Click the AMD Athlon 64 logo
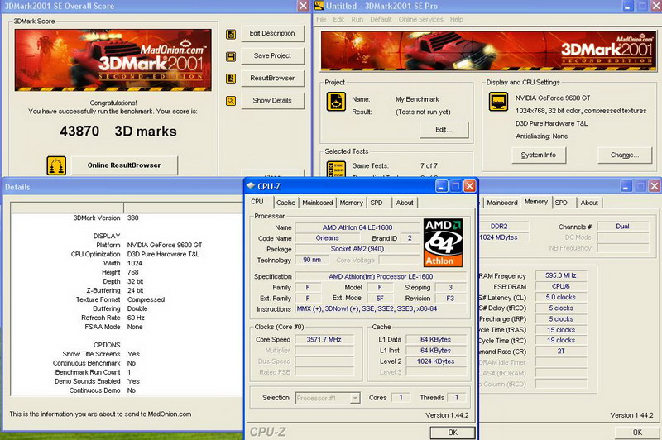 click(x=443, y=242)
